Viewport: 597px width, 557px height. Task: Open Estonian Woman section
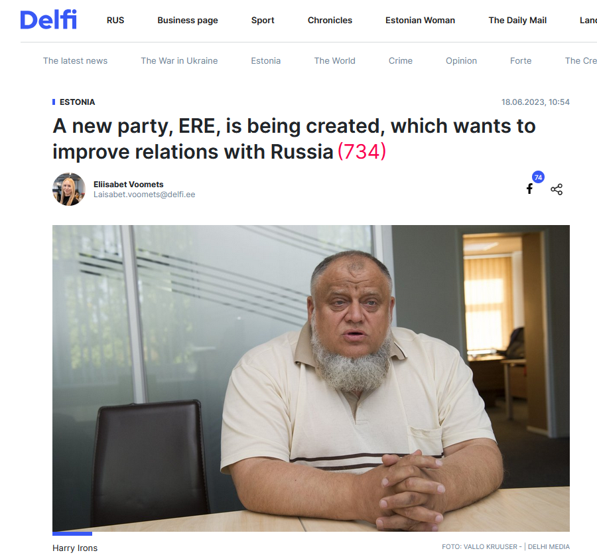(x=420, y=20)
